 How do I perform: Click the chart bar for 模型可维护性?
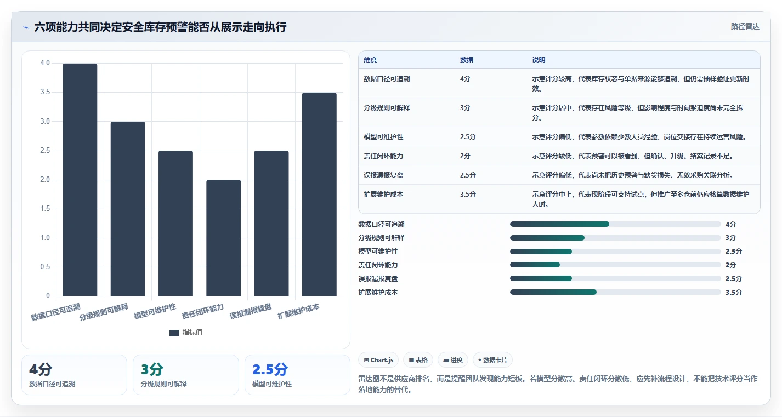(x=175, y=224)
